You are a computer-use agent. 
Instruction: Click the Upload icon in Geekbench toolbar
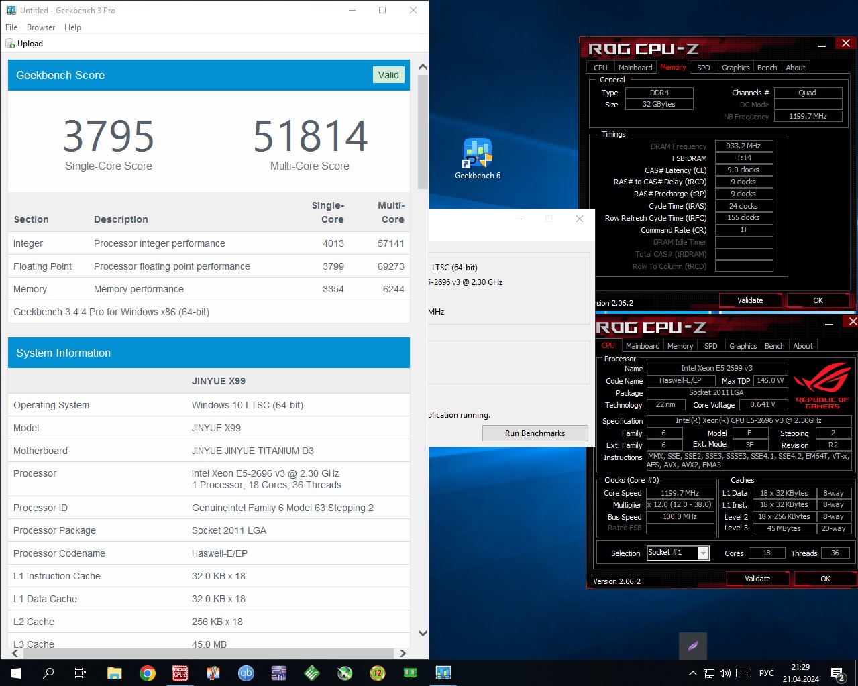tap(10, 44)
